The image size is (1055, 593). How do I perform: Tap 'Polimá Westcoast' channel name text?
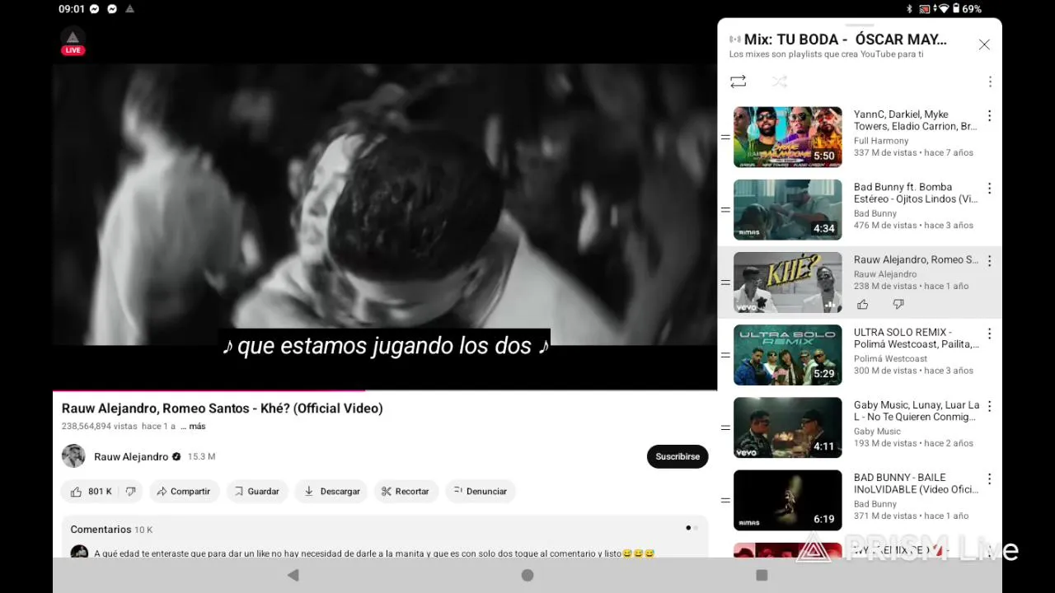pos(890,358)
